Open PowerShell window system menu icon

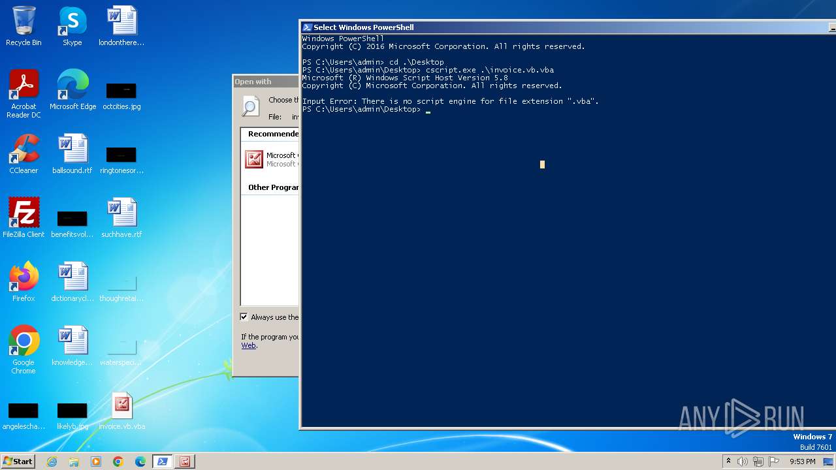(307, 27)
